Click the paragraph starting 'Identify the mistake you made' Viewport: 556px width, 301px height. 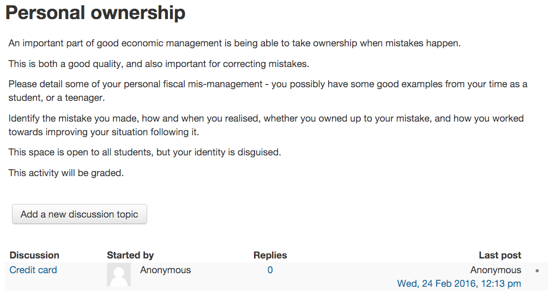click(x=266, y=125)
